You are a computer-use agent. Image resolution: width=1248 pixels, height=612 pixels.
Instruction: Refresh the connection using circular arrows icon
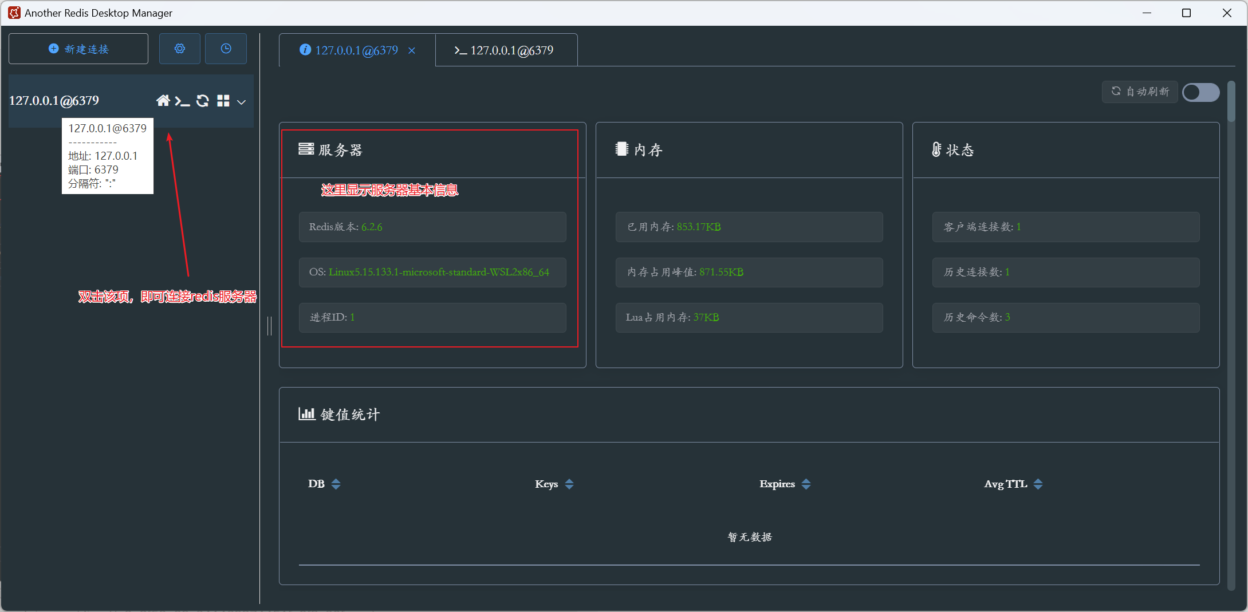click(x=203, y=101)
